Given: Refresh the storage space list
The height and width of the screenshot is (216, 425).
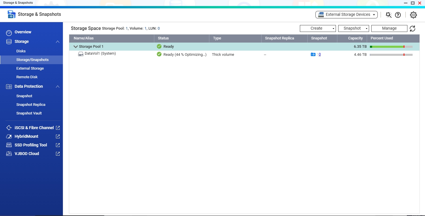Looking at the screenshot, I should [413, 28].
